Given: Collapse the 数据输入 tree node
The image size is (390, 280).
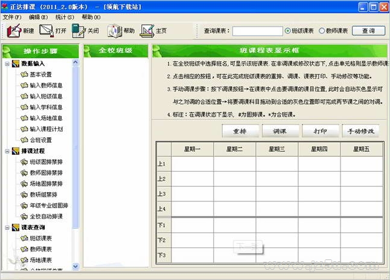Looking at the screenshot, I should (x=7, y=64).
